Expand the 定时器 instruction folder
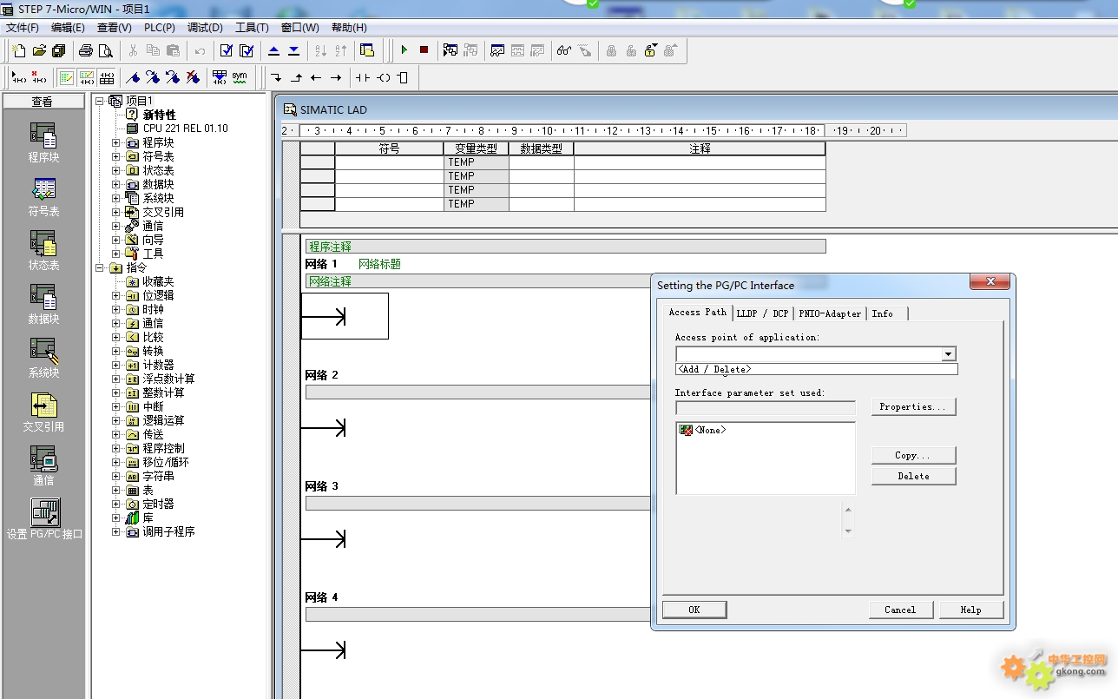 pos(116,504)
